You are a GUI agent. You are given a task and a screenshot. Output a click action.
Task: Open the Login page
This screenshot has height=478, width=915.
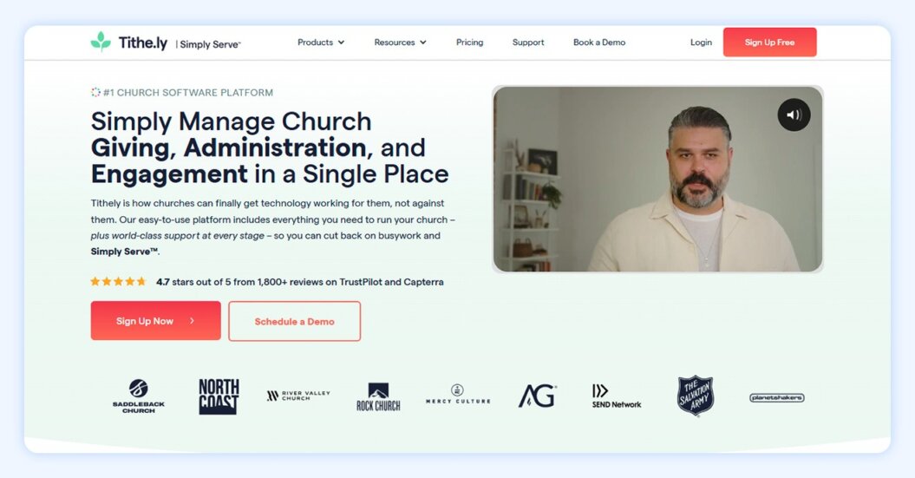pyautogui.click(x=701, y=42)
